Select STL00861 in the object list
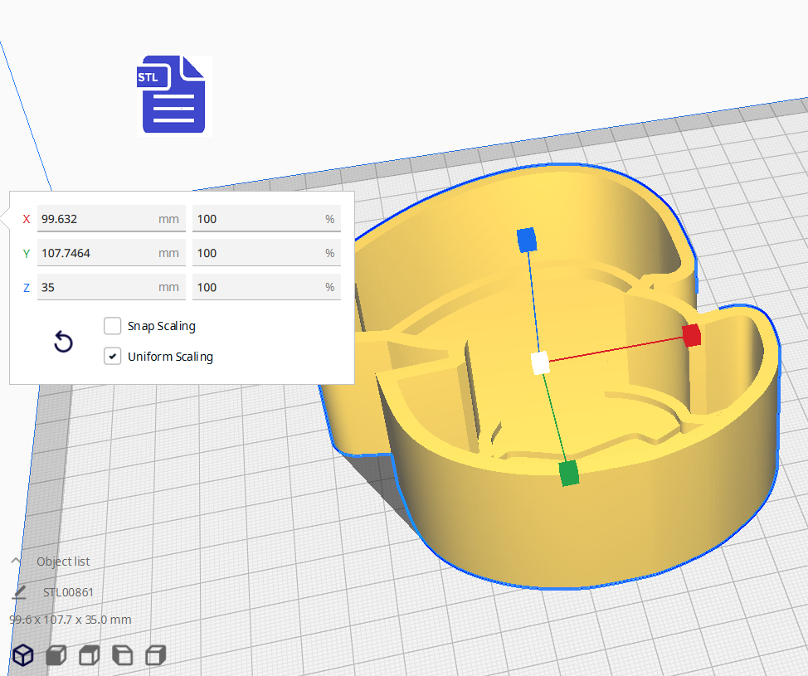The image size is (808, 676). tap(68, 592)
